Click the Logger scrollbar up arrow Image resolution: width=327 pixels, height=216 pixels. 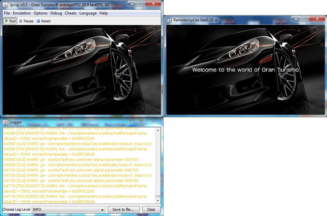tap(158, 131)
